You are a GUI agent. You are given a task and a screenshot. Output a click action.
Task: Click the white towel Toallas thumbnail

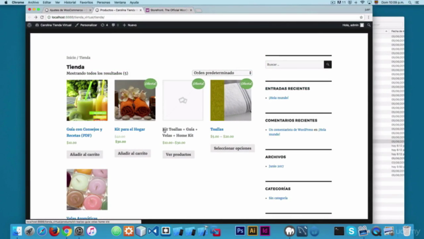pyautogui.click(x=231, y=100)
